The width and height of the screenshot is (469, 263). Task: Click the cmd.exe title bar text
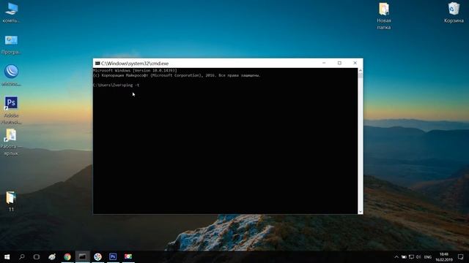coord(135,64)
